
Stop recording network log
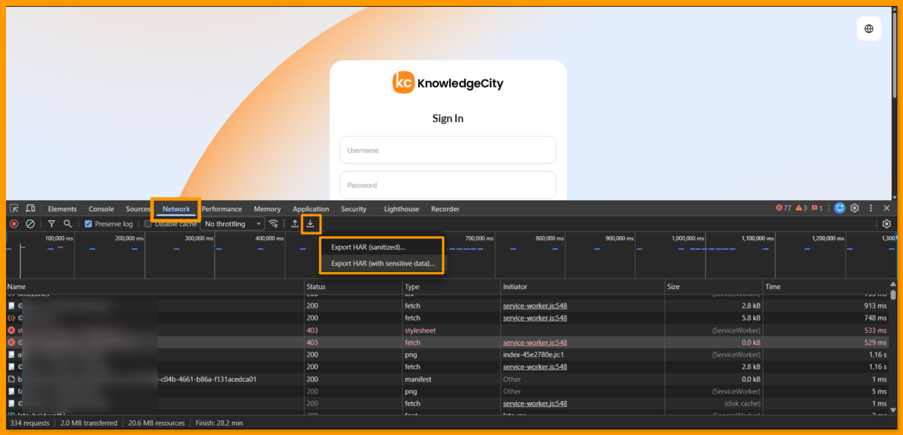click(x=14, y=224)
